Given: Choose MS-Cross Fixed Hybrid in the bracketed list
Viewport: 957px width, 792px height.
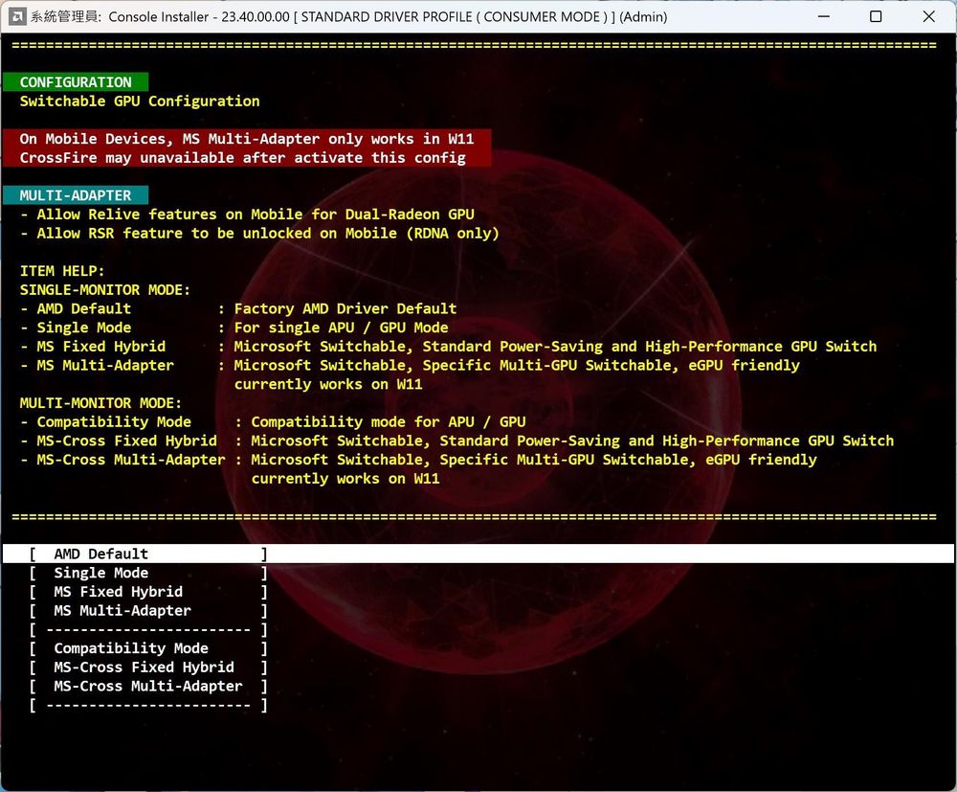Looking at the screenshot, I should [x=144, y=668].
